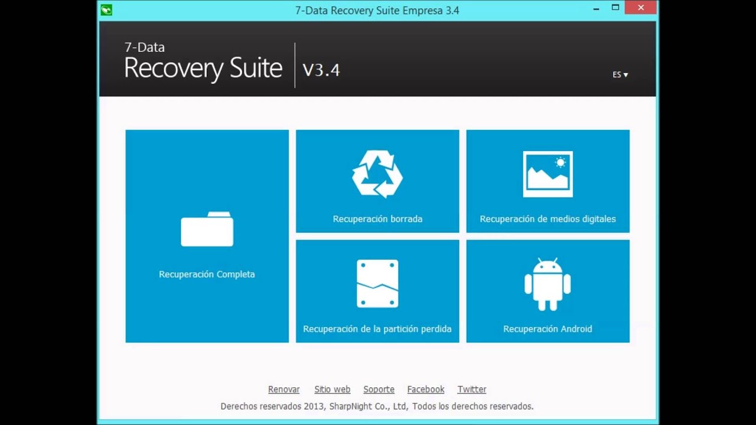Image resolution: width=756 pixels, height=425 pixels.
Task: Click the Android robot icon
Action: pyautogui.click(x=548, y=284)
